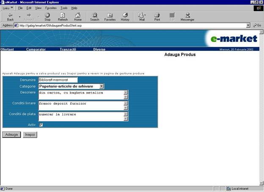
Task: Click the Back arrow toolbar icon
Action: pyautogui.click(x=10, y=15)
